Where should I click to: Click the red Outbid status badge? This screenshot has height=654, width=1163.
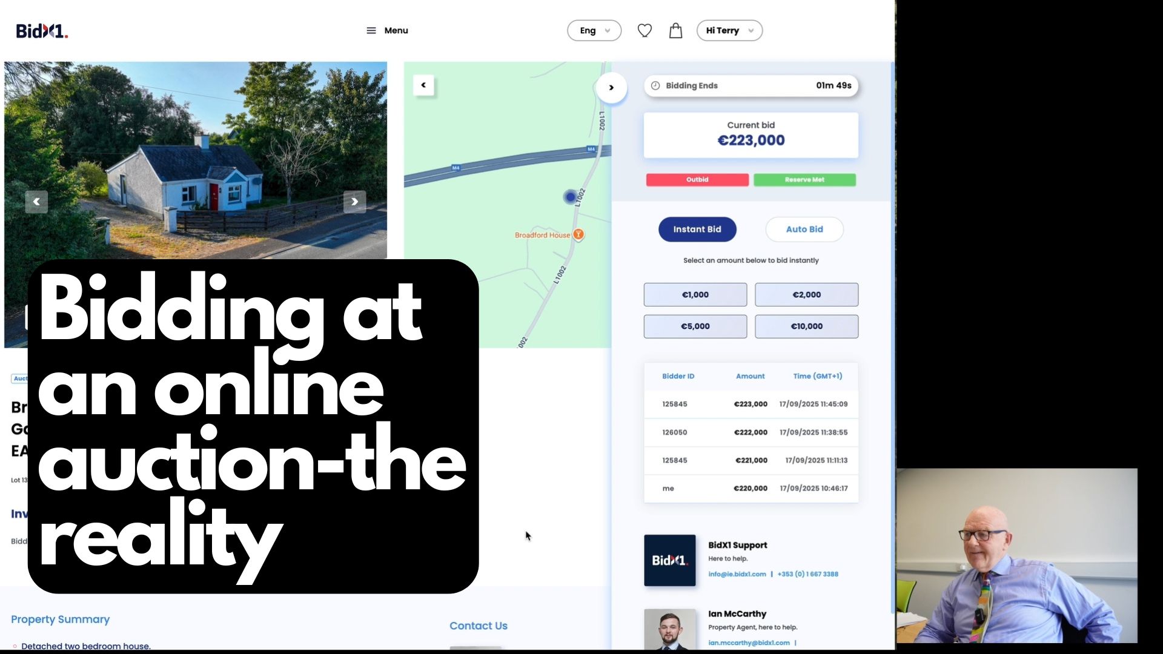(x=697, y=179)
